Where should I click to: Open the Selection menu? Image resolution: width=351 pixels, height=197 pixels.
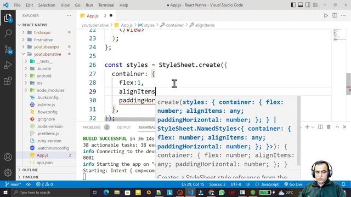pyautogui.click(x=47, y=5)
